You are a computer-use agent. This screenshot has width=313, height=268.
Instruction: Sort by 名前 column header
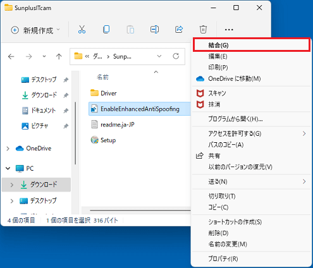pos(102,77)
